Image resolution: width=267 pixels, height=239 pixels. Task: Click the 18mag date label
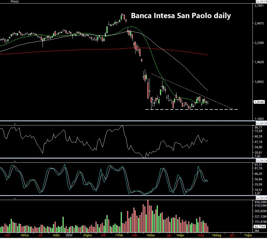(x=217, y=235)
